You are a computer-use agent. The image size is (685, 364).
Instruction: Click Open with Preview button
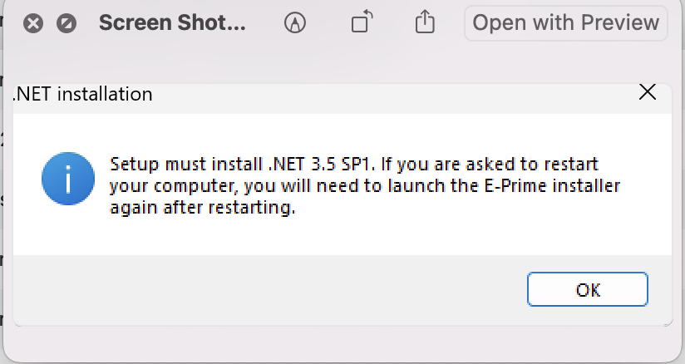[565, 23]
